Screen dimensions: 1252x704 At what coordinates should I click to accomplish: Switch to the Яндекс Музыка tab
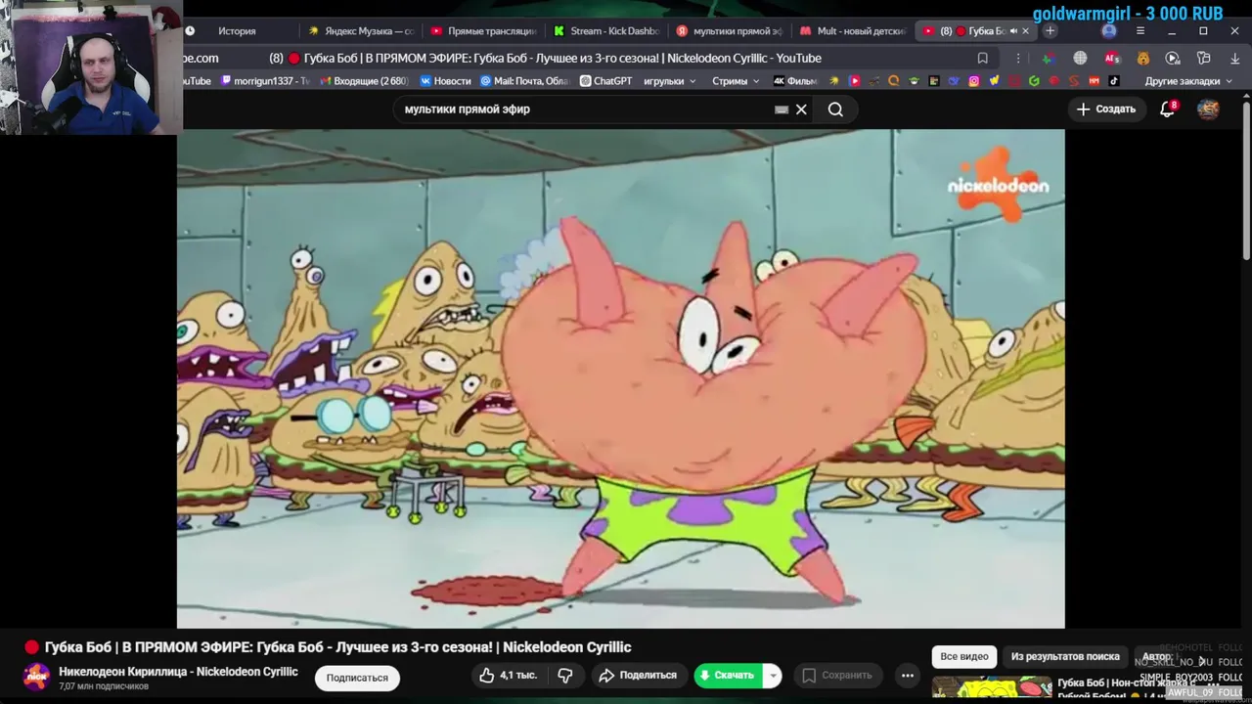pos(361,31)
